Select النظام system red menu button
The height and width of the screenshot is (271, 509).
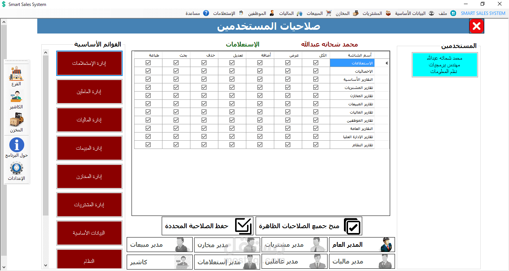pos(89,259)
